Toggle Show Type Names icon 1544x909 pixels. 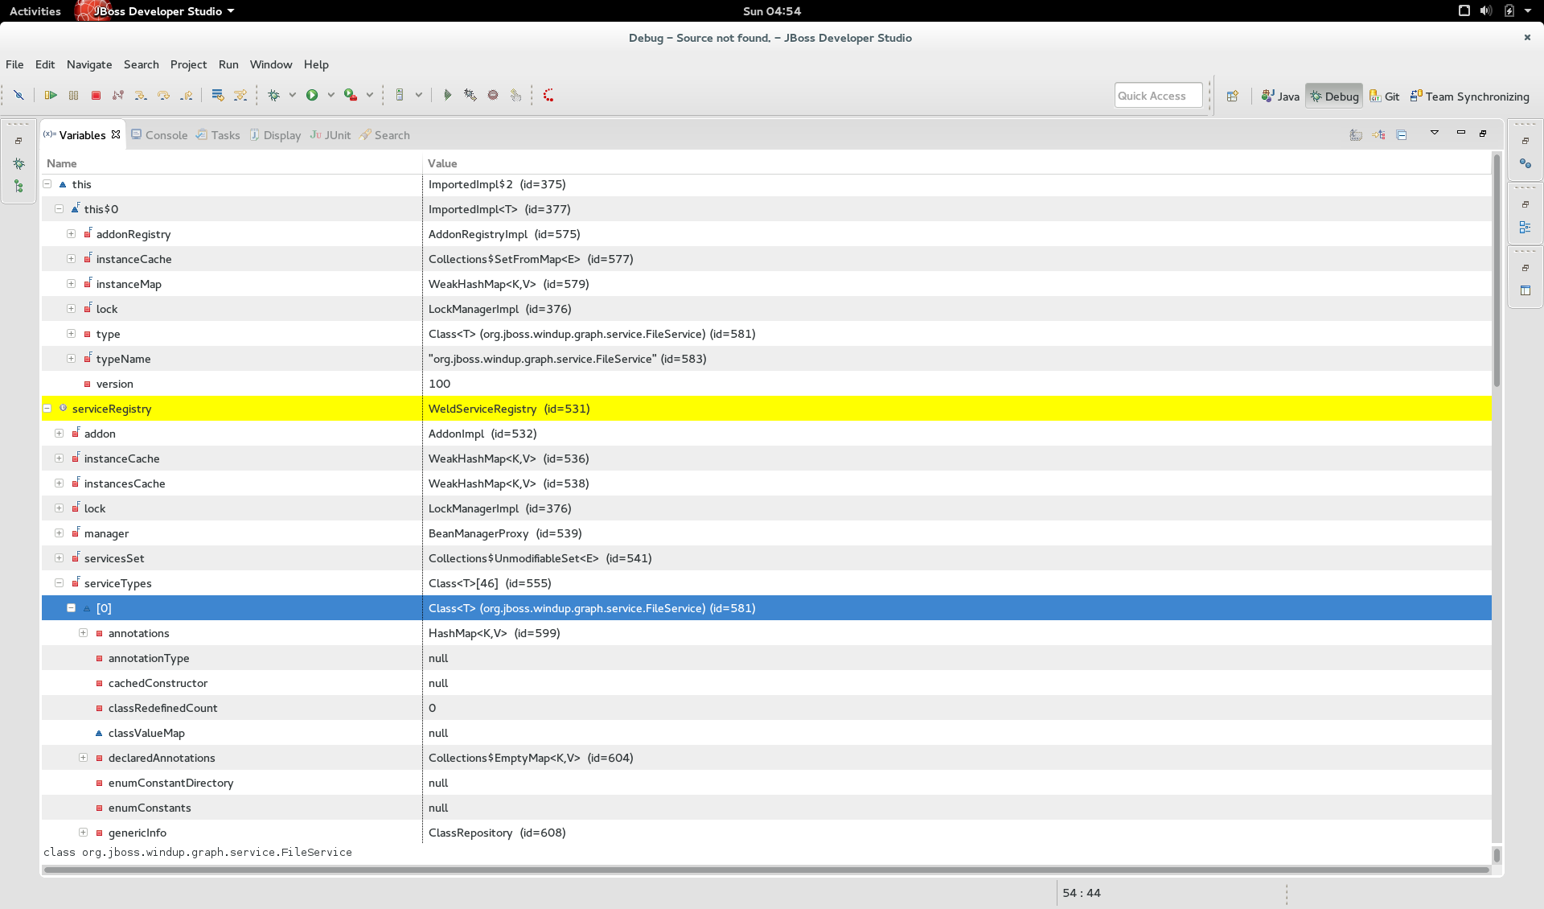pos(1356,135)
